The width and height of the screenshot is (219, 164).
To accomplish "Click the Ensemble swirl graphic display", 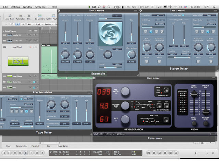I will (x=110, y=34).
